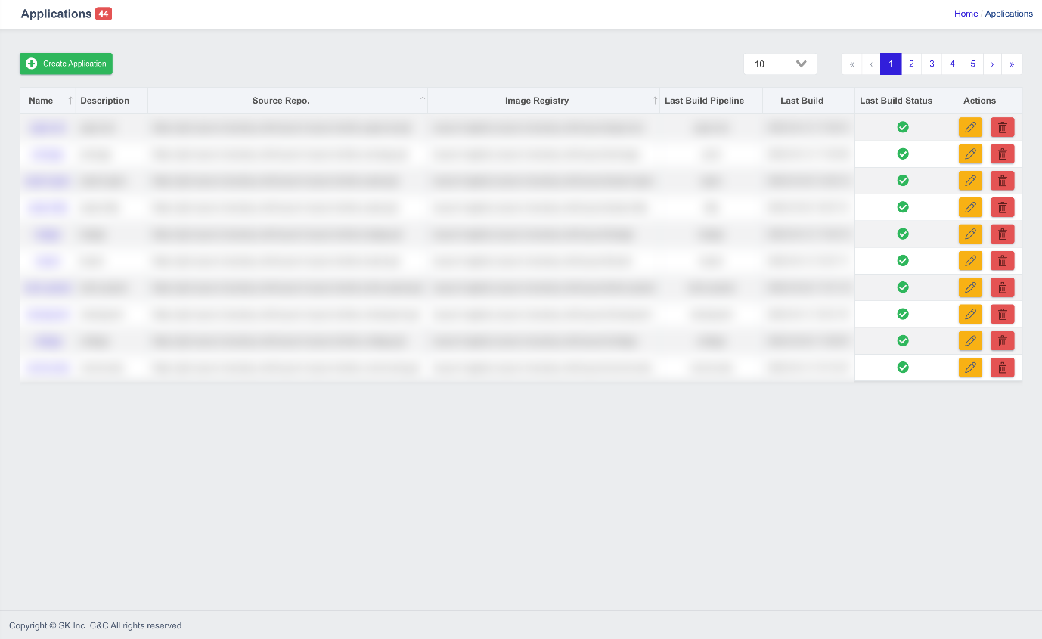Jump to the first page with «
The width and height of the screenshot is (1042, 639).
[851, 64]
